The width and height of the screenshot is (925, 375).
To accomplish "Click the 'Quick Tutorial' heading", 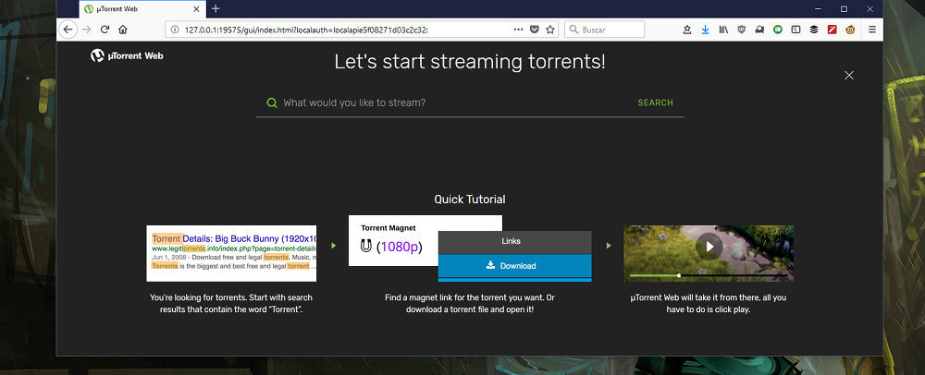I will point(470,200).
